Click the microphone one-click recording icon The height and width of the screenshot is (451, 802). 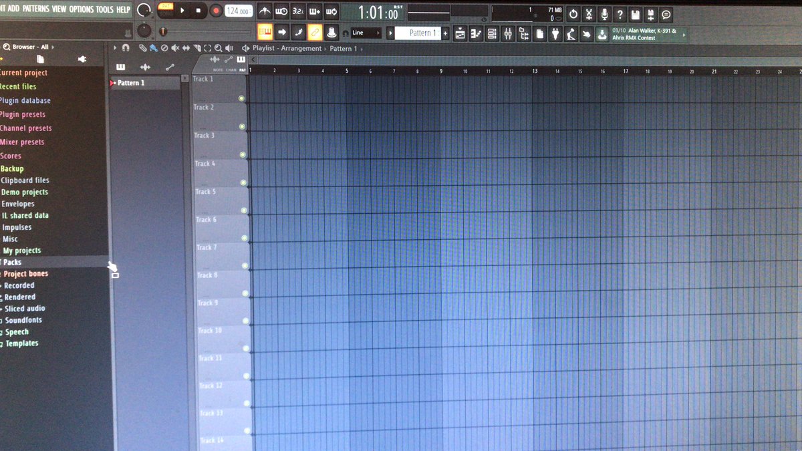click(x=604, y=13)
